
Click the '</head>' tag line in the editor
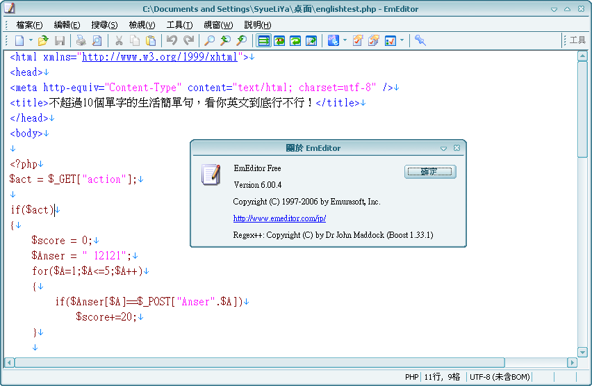29,118
